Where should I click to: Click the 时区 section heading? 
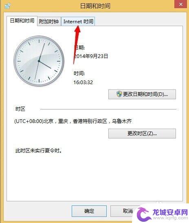[20, 109]
